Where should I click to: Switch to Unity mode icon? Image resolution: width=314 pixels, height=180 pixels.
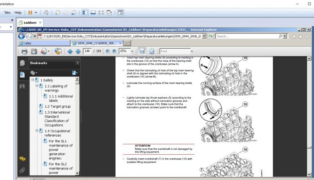coord(109,12)
